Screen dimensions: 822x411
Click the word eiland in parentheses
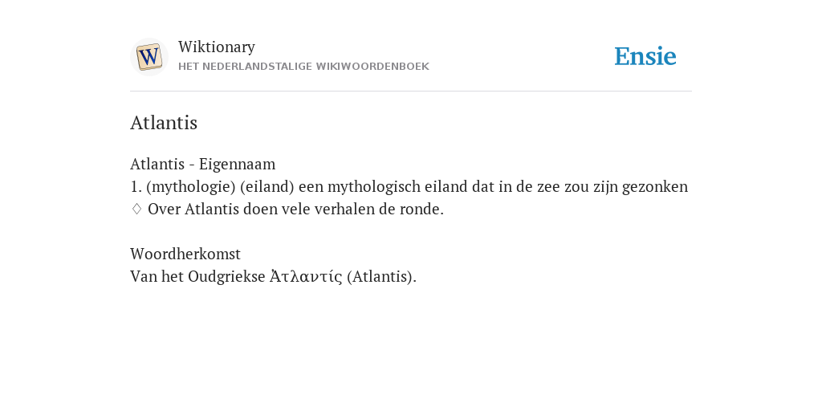point(267,186)
